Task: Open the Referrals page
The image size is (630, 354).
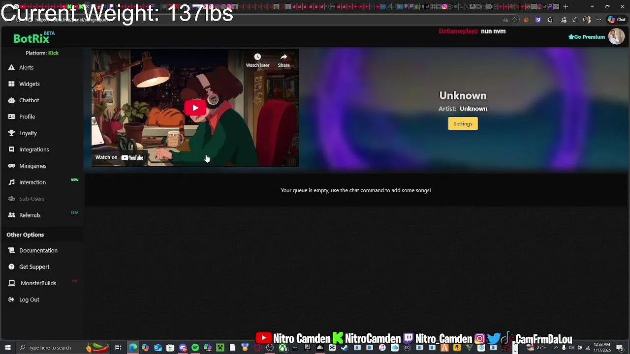Action: (x=30, y=215)
